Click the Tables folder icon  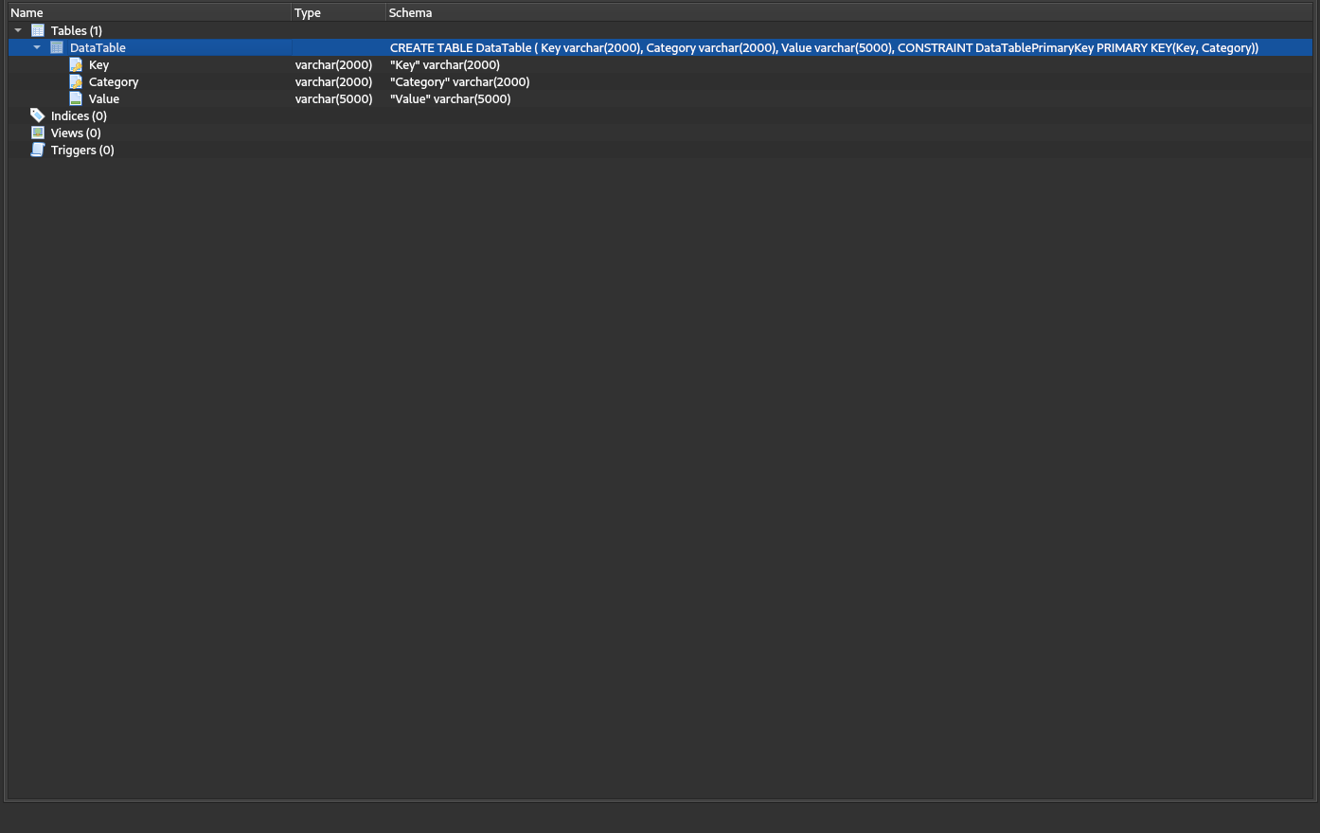(x=38, y=30)
